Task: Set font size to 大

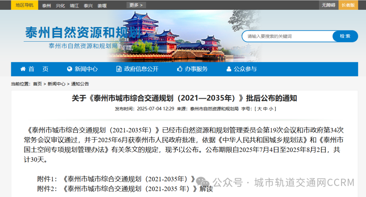Action: click(x=260, y=109)
